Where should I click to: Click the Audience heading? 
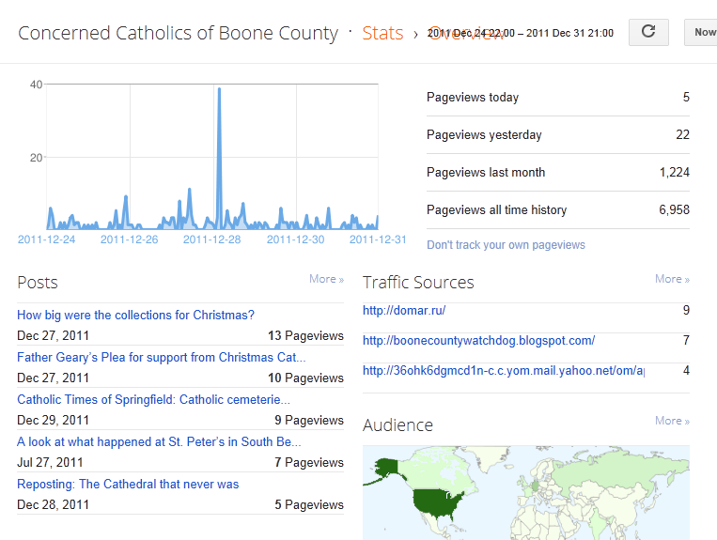pyautogui.click(x=397, y=425)
